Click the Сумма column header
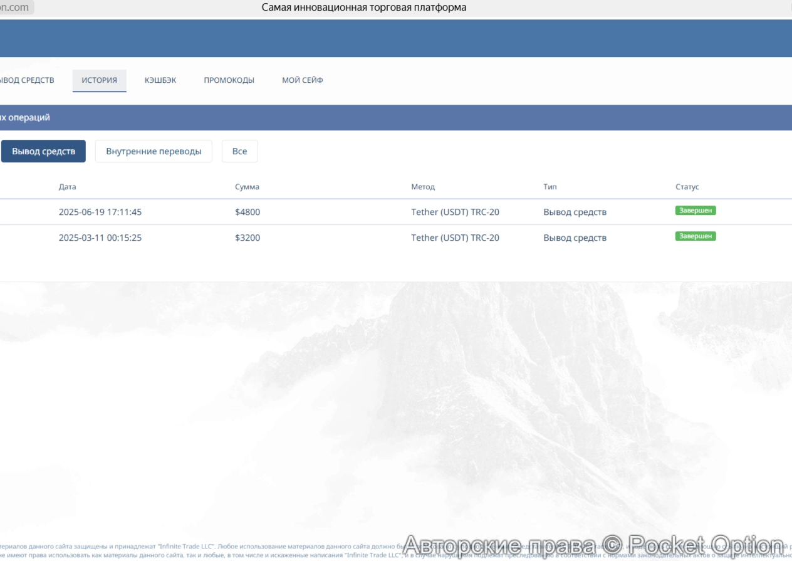The width and height of the screenshot is (792, 561). point(247,187)
